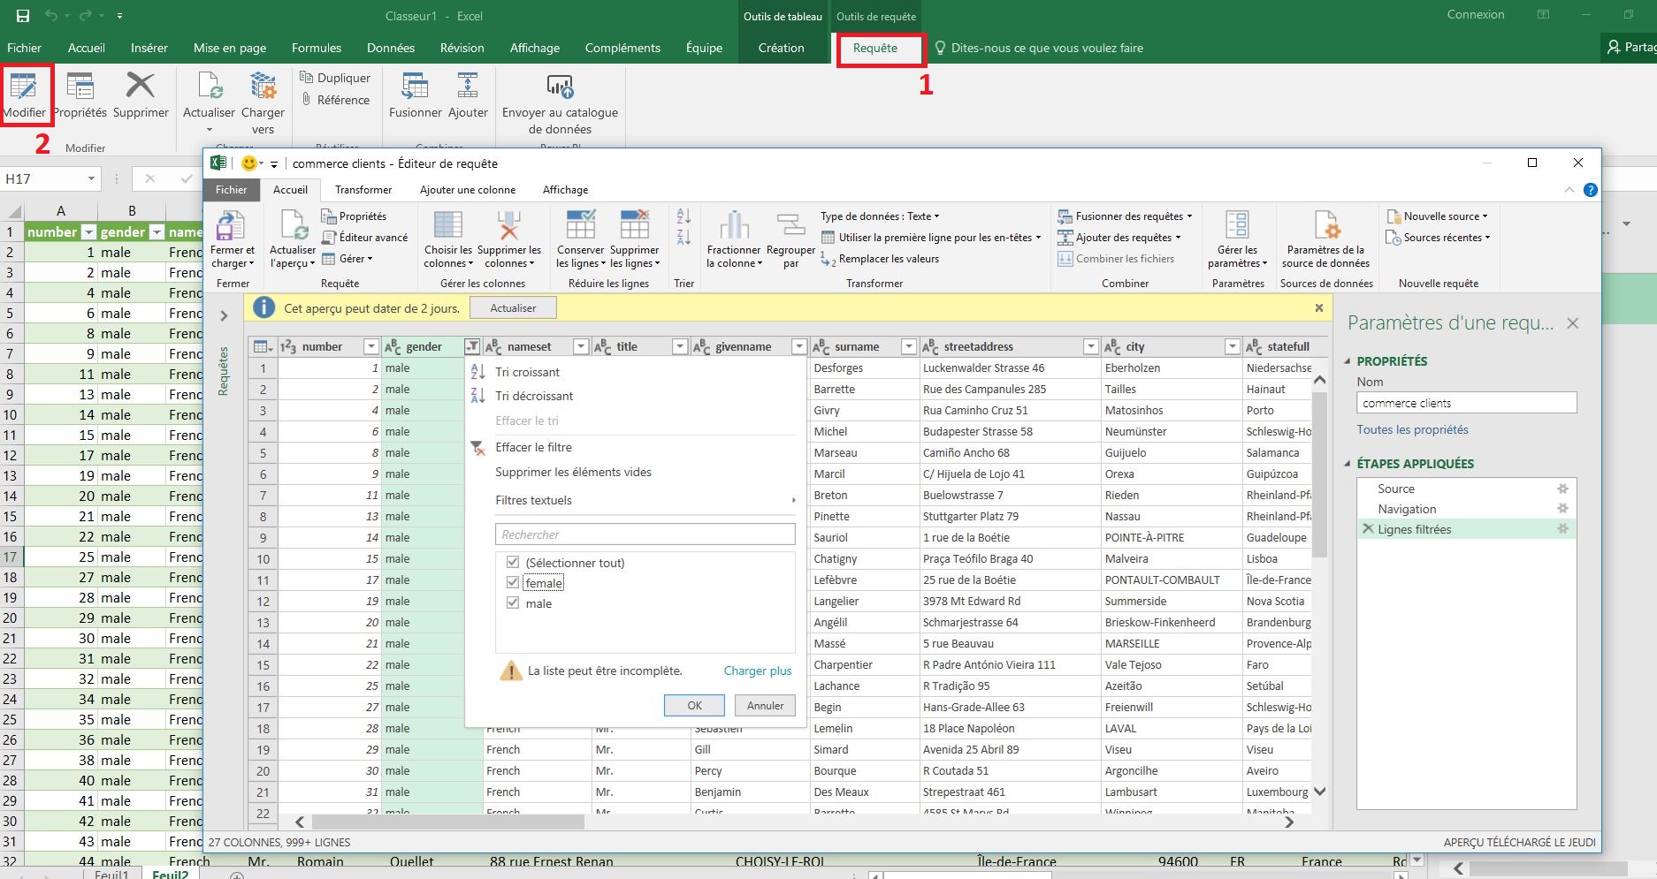Expand the Requêtes side pane chevron

224,315
